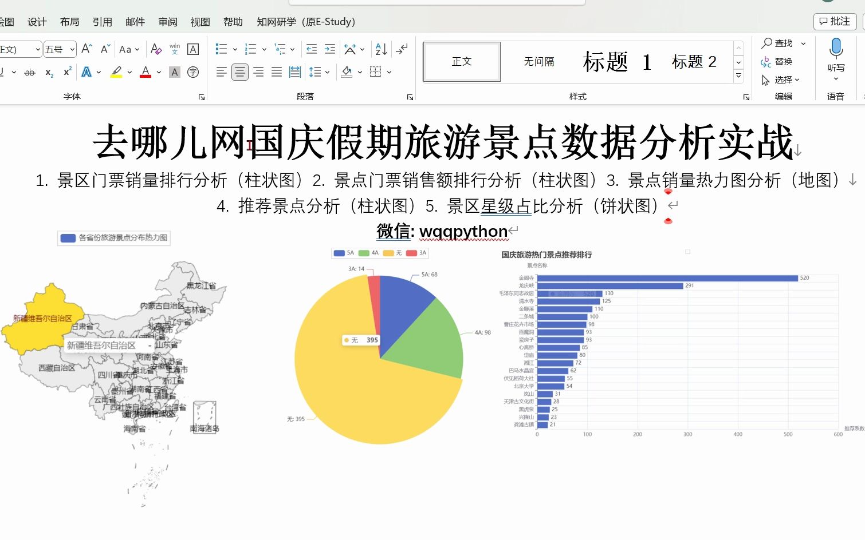This screenshot has width=865, height=540.
Task: Open the 选择 select menu
Action: 780,80
